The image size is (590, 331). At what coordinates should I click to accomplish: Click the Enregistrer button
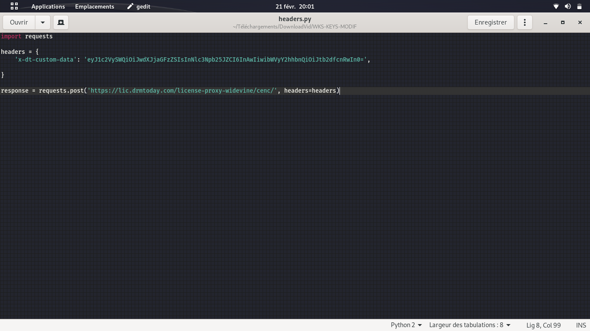tap(491, 22)
